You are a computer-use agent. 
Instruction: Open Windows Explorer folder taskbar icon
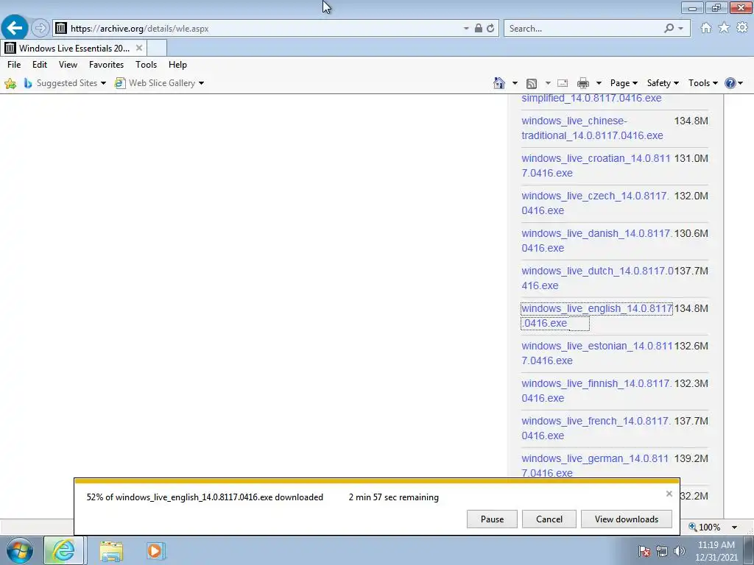coord(111,551)
